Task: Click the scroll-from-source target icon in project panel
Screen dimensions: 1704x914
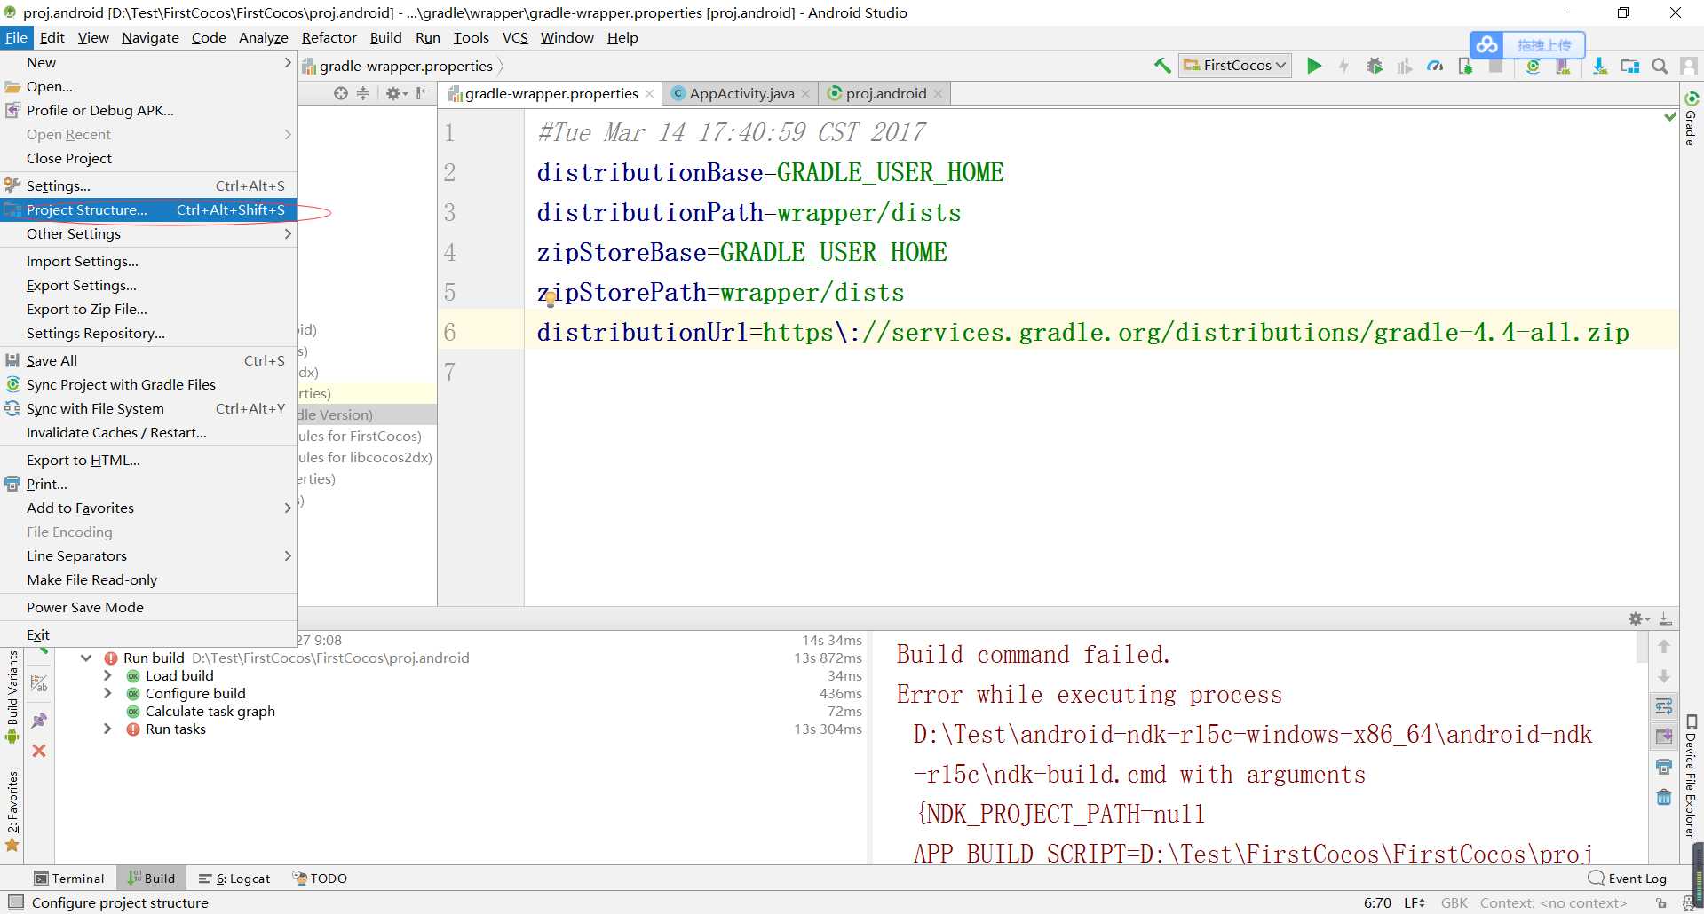Action: point(340,93)
